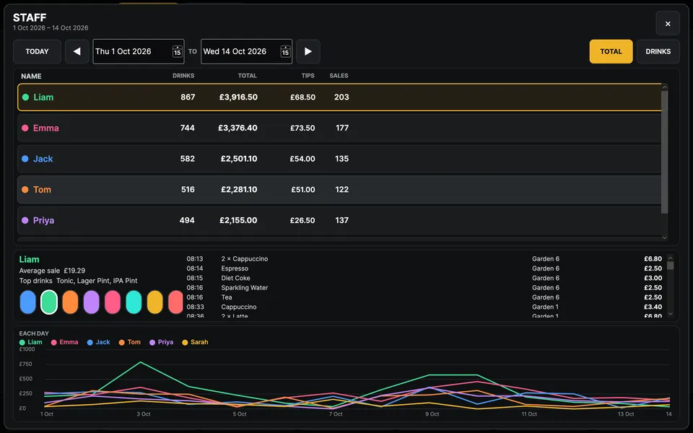This screenshot has width=693, height=433.
Task: Click Priya's purple status dot
Action: tap(25, 220)
